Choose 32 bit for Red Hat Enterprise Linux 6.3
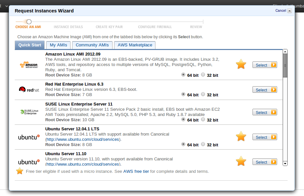 (x=203, y=94)
